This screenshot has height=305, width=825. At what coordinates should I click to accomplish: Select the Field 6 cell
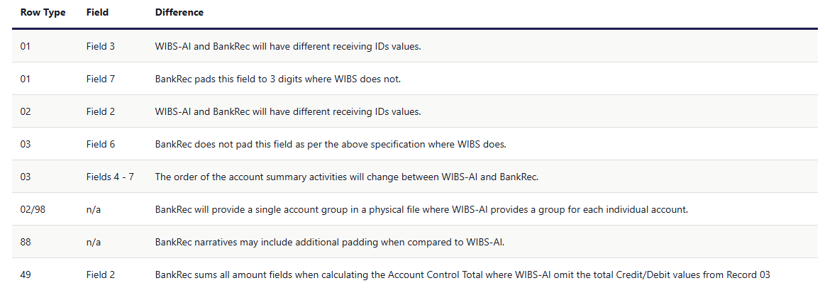pos(100,144)
